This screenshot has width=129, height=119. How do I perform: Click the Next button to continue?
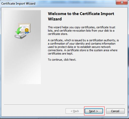pyautogui.click(x=94, y=111)
